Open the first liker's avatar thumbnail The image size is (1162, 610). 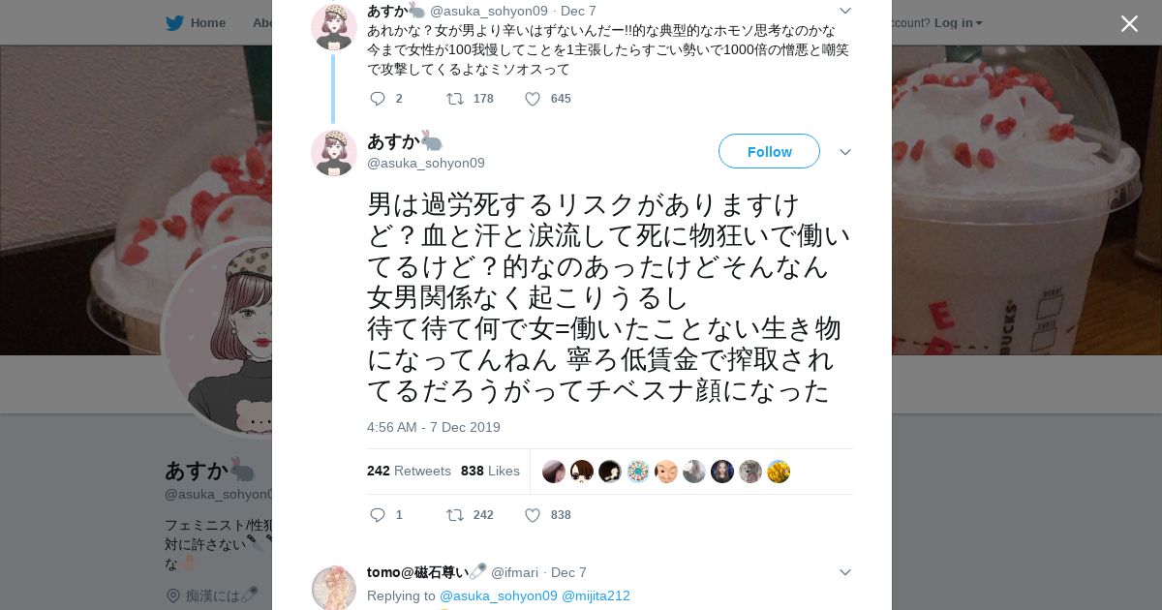[x=554, y=472]
